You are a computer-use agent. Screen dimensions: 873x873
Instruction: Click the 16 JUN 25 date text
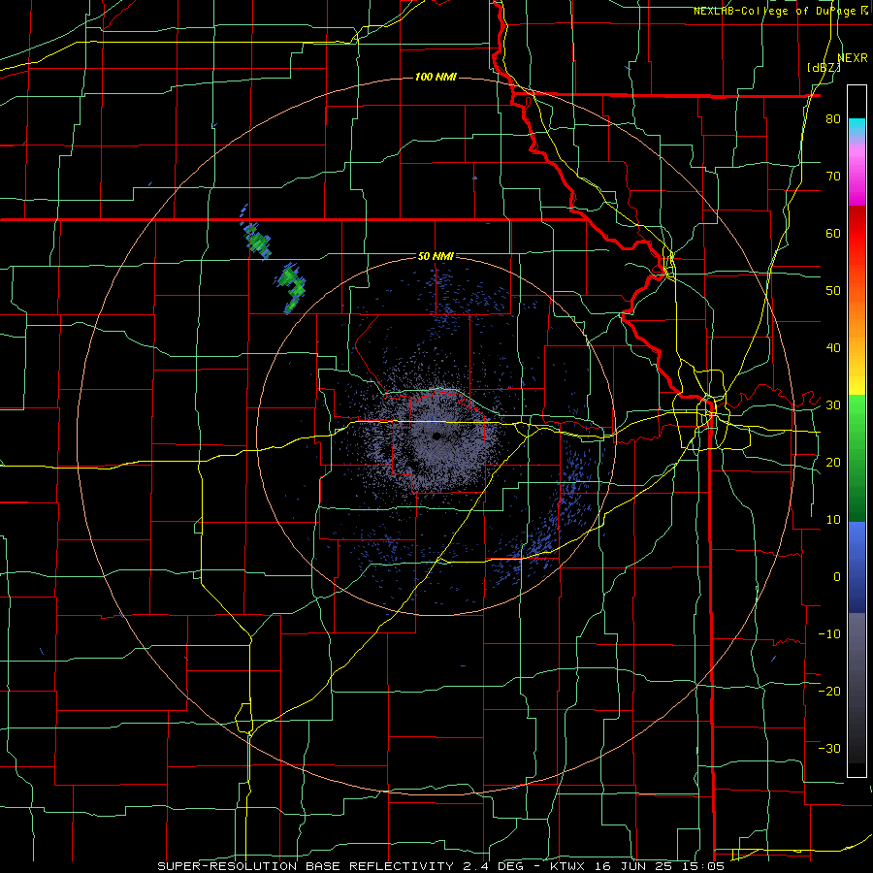tap(631, 866)
